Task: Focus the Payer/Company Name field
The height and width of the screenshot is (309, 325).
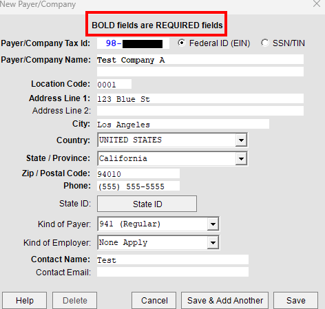Action: pyautogui.click(x=200, y=59)
